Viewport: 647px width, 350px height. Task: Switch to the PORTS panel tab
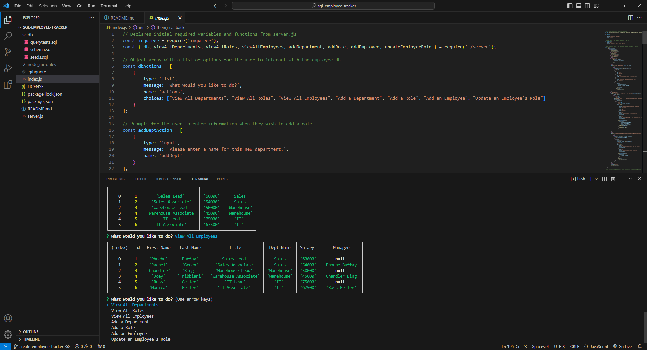[x=222, y=179]
